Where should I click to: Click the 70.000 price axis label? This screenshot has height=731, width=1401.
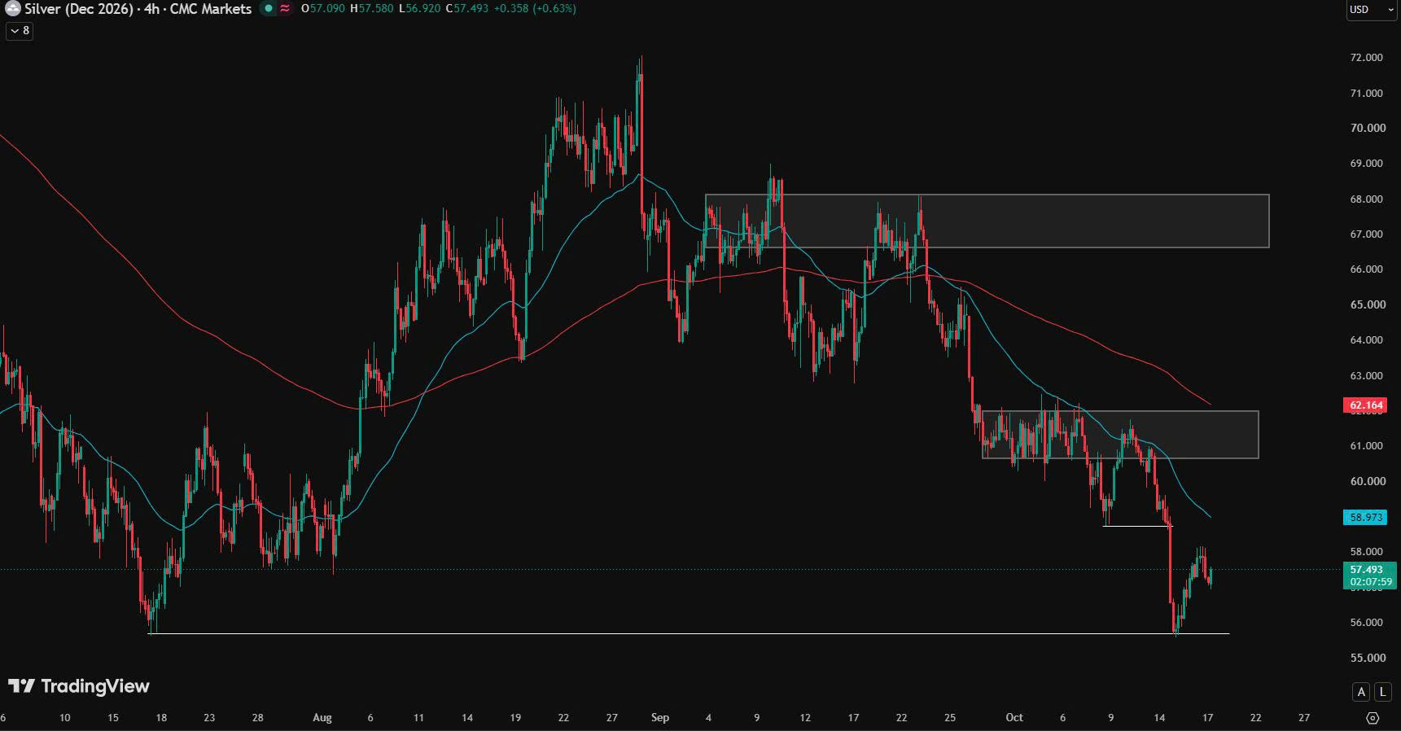1367,128
